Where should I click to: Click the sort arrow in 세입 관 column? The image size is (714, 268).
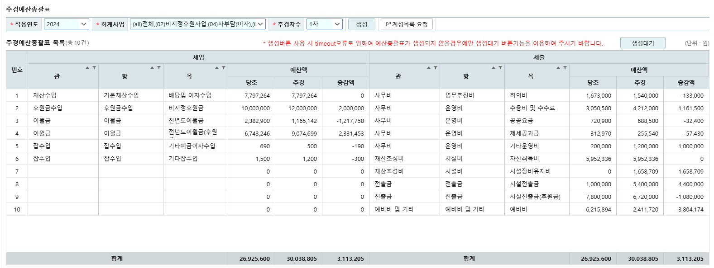coord(87,68)
